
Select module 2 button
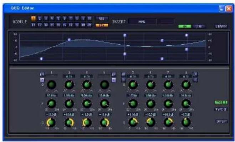pyautogui.click(x=40, y=19)
